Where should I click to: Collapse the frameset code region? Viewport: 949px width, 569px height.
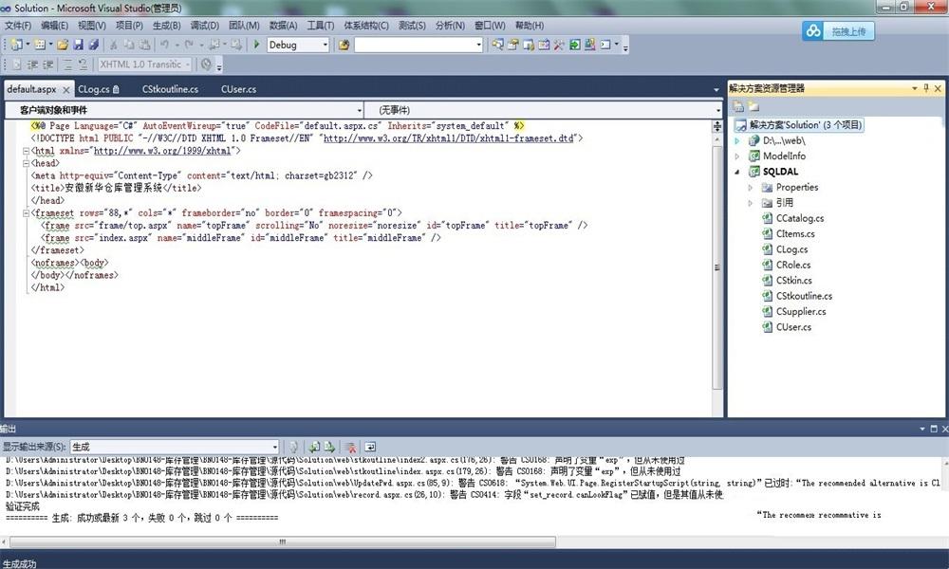tap(26, 212)
